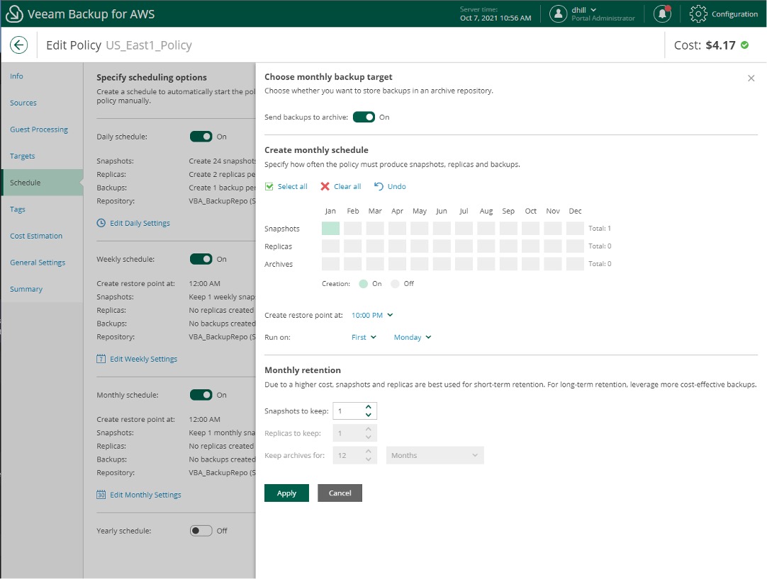Go to the Targets step
Screen dimensions: 767x579
click(x=23, y=156)
